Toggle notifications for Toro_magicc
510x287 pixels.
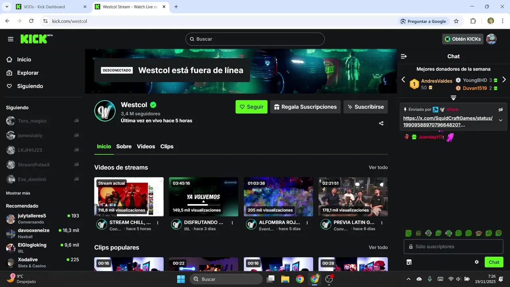(x=76, y=121)
